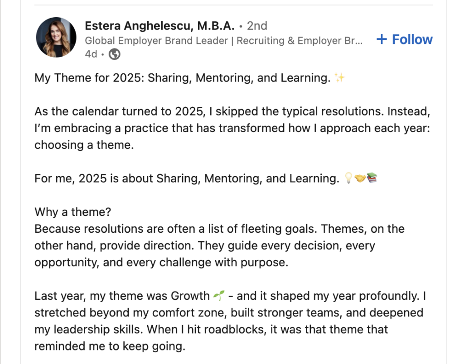Click the Why a theme? line
The height and width of the screenshot is (364, 464).
[73, 212]
